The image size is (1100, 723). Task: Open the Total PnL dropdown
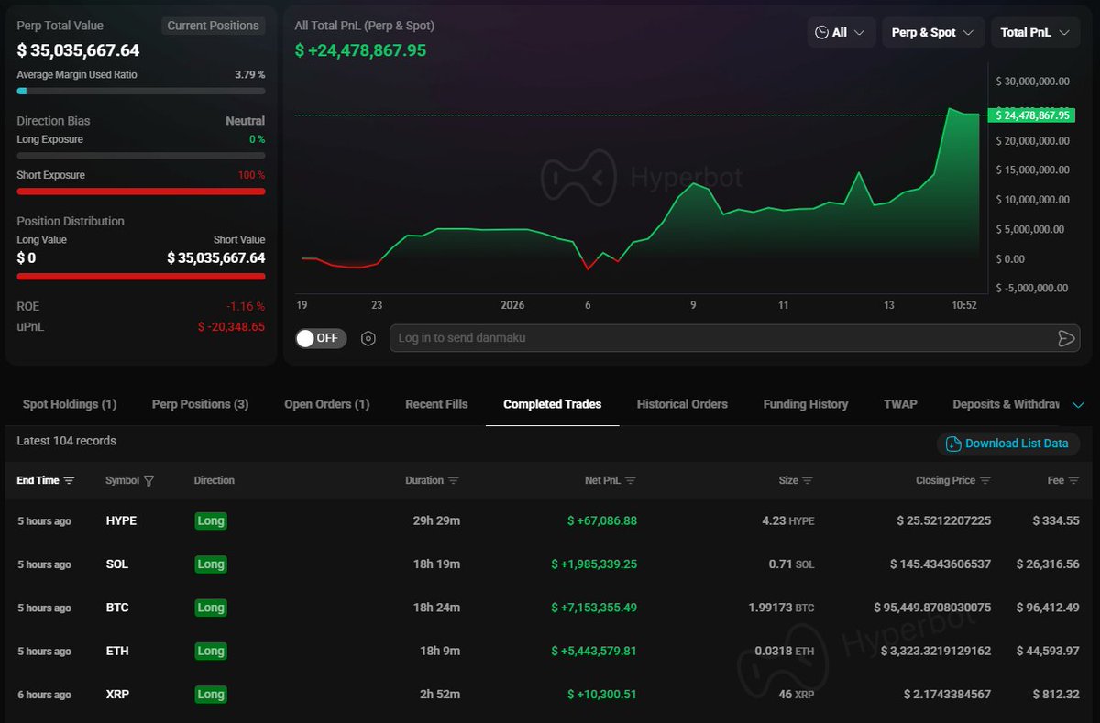coord(1035,32)
